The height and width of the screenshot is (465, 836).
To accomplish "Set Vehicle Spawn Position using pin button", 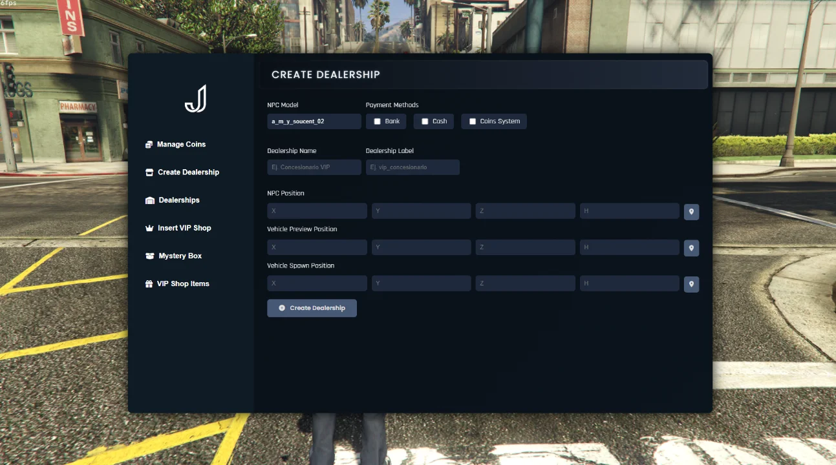I will [691, 284].
